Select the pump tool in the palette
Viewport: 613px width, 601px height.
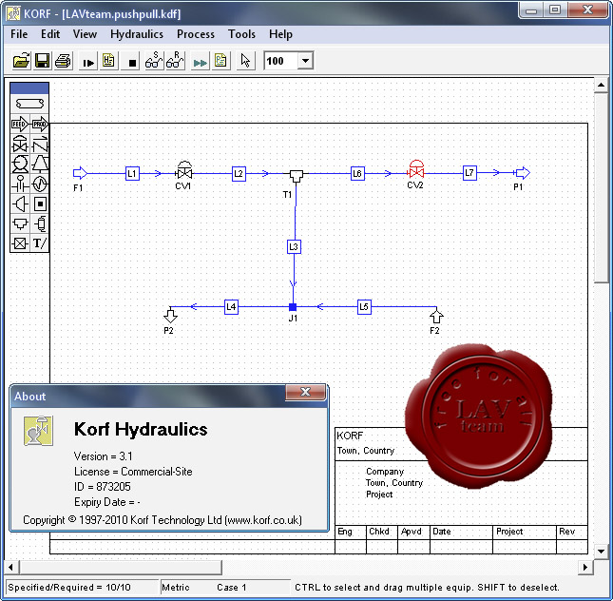(x=20, y=164)
